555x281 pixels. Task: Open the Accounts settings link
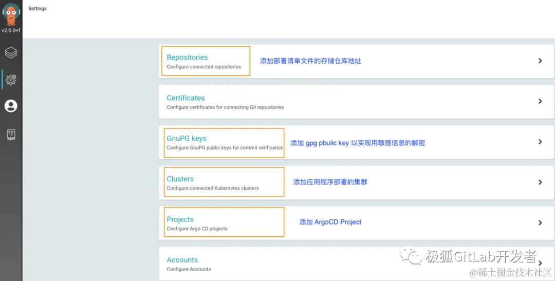(x=182, y=260)
